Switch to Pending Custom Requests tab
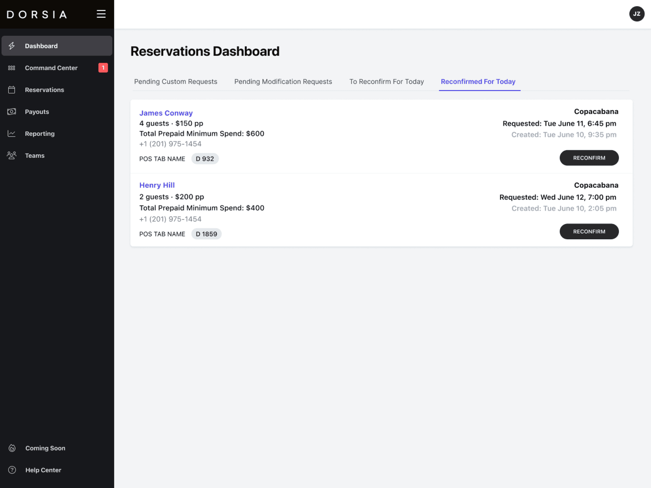Screen dimensions: 651x488 click(175, 82)
